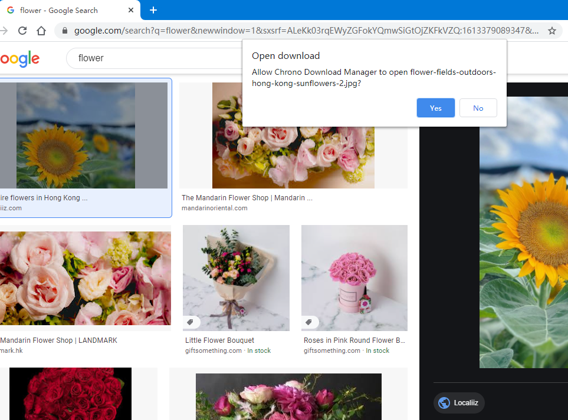Go to the home page icon

pos(41,31)
